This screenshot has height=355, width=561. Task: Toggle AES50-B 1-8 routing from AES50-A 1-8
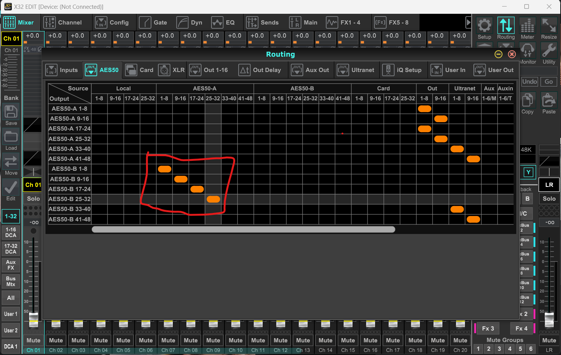(x=164, y=169)
